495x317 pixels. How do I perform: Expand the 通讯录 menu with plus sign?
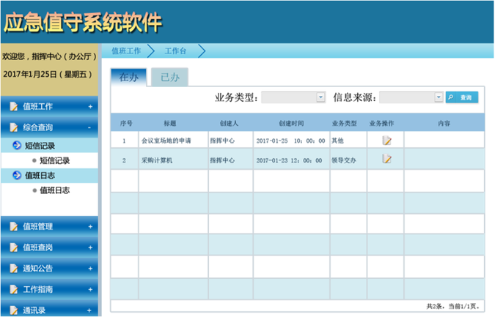coord(89,310)
